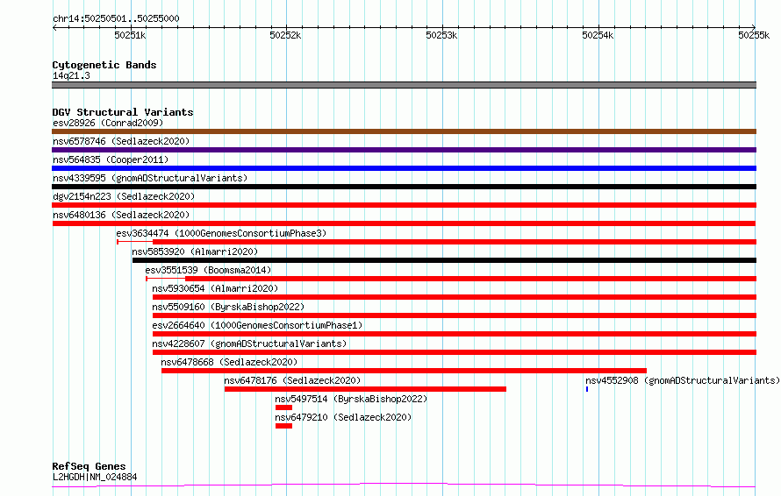Select the esv2664640 red variant bar
The height and width of the screenshot is (496, 781).
point(455,334)
